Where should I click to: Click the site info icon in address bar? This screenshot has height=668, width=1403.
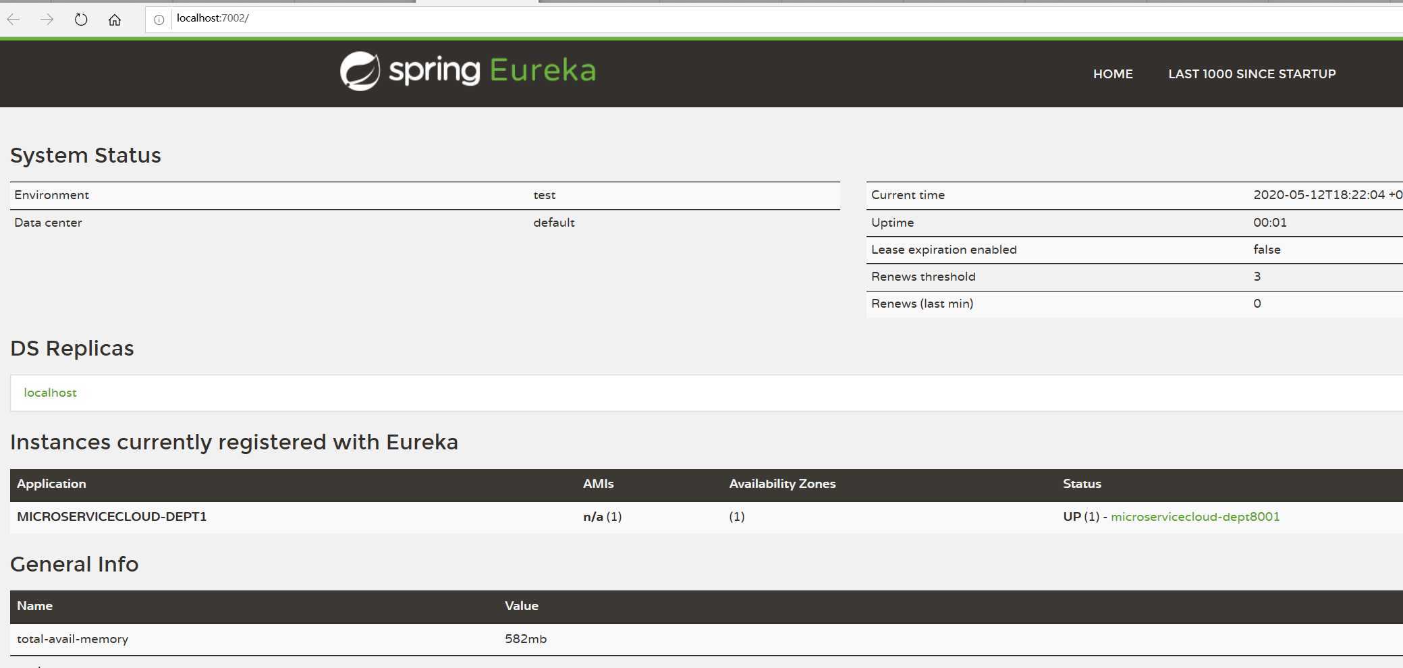pyautogui.click(x=159, y=20)
